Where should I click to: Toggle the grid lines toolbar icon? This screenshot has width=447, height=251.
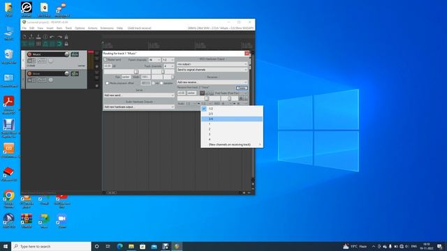(x=52, y=44)
